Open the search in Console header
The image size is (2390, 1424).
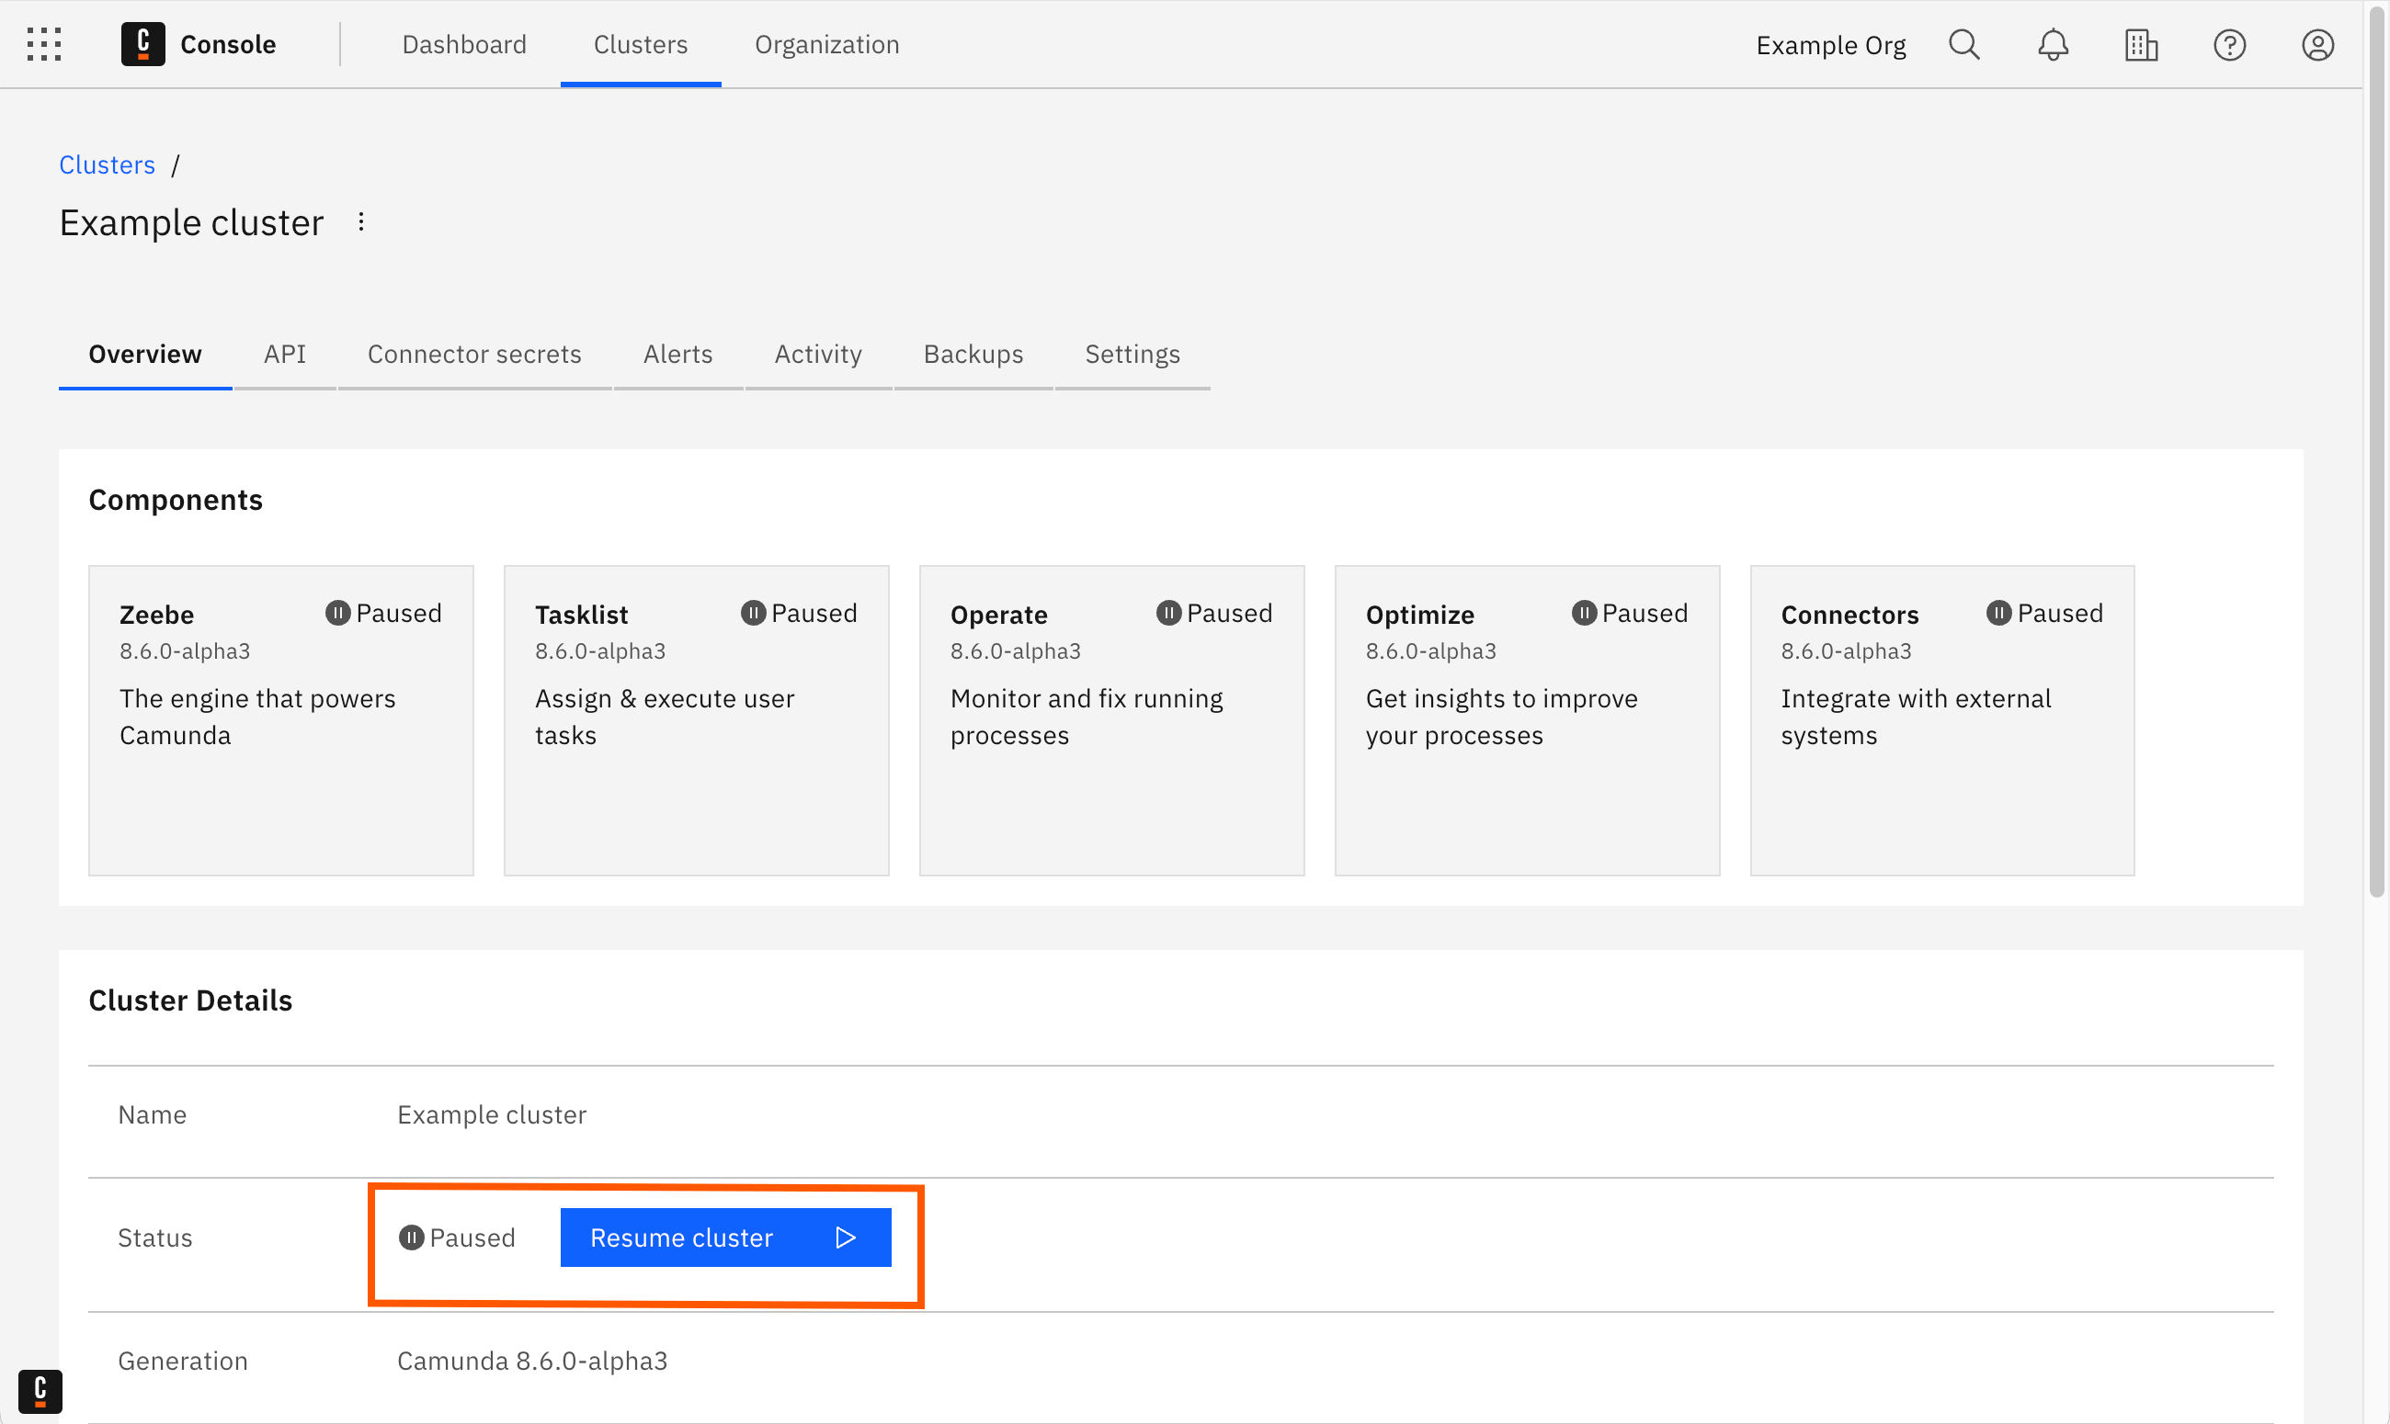[1963, 44]
